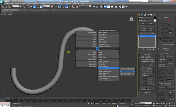
Task: Toggle Use Viewport Settings checkbox
Action: [141, 59]
